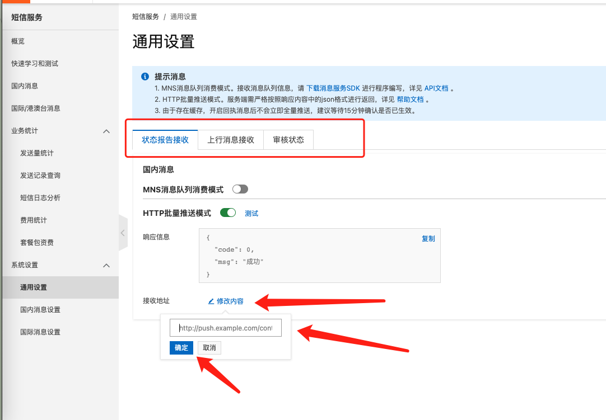The height and width of the screenshot is (420, 606).
Task: Select the 状态报告接收 tab
Action: [x=165, y=140]
